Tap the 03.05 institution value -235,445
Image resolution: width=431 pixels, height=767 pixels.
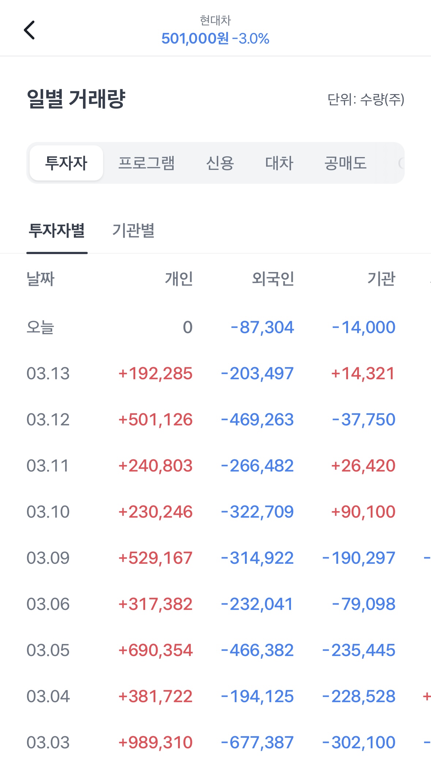click(x=359, y=650)
